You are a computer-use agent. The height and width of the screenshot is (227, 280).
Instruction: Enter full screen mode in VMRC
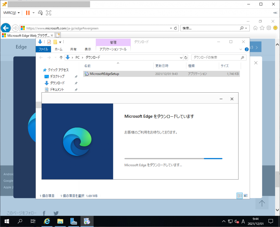coord(49,13)
